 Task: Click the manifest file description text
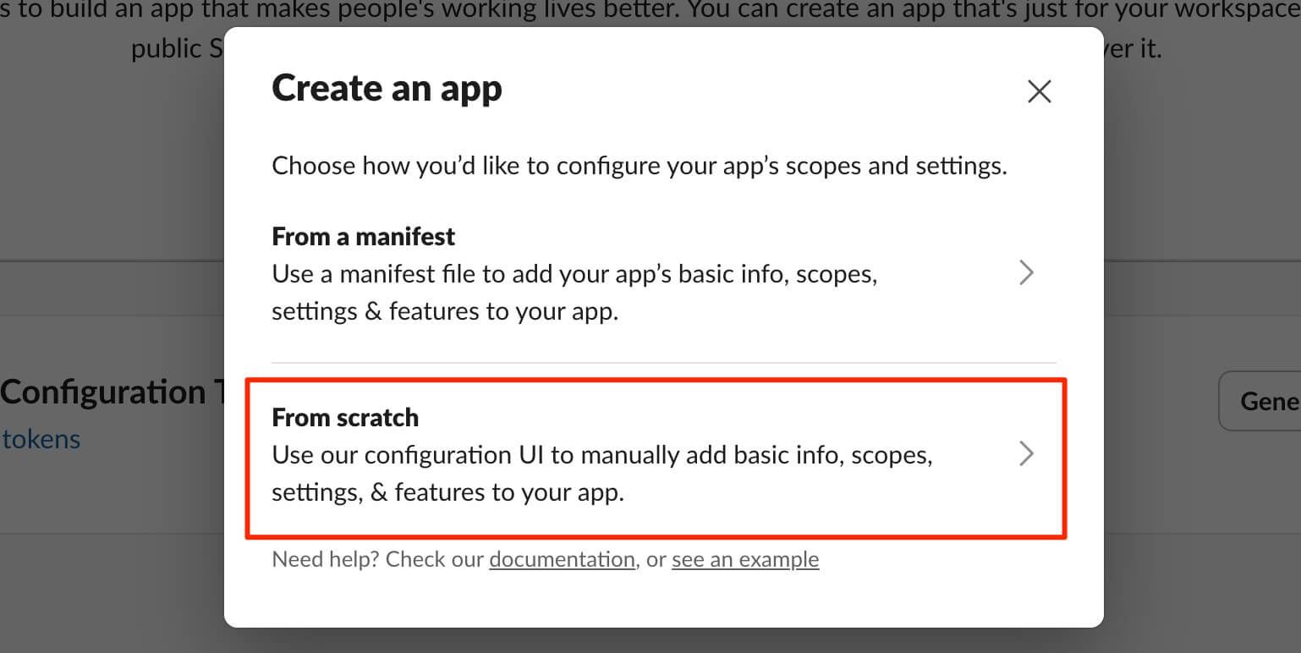pos(574,293)
